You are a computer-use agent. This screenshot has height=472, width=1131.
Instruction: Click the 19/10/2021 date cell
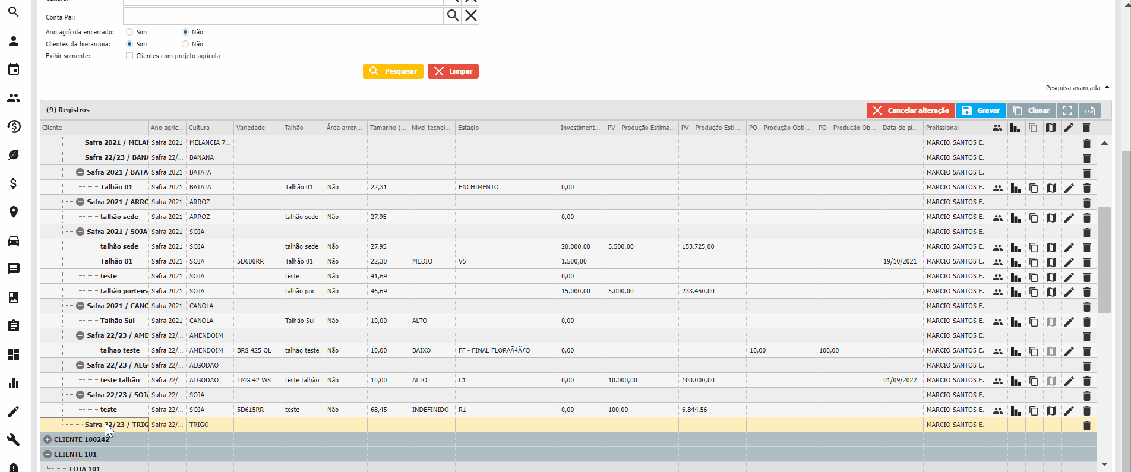point(901,261)
